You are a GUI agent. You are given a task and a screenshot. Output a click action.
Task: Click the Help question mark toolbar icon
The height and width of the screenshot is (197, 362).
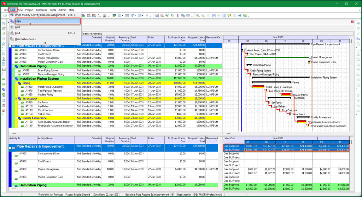(x=245, y=16)
